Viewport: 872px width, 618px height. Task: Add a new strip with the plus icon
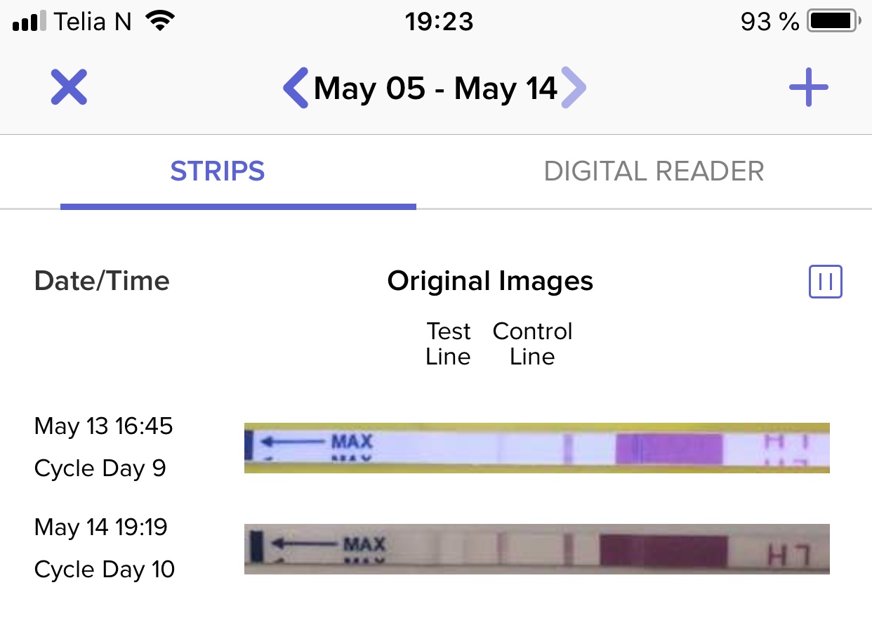coord(809,88)
